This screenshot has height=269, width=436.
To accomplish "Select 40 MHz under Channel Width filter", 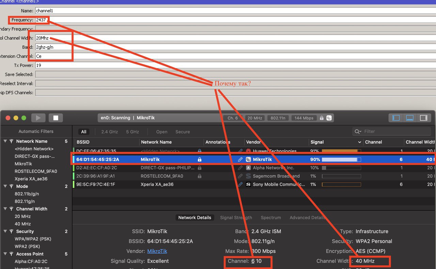I will pyautogui.click(x=23, y=224).
